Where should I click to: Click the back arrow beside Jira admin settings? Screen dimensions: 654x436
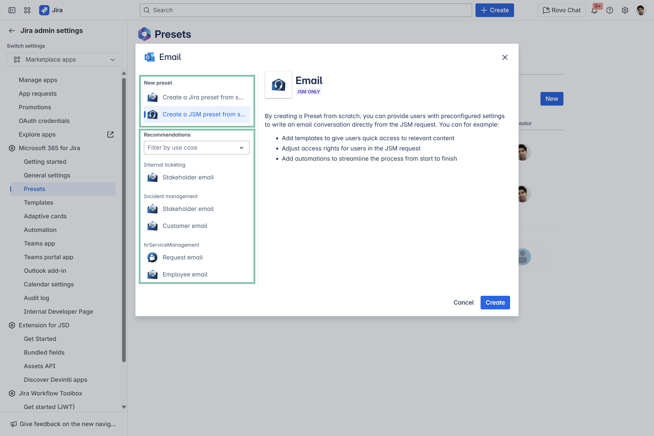12,31
